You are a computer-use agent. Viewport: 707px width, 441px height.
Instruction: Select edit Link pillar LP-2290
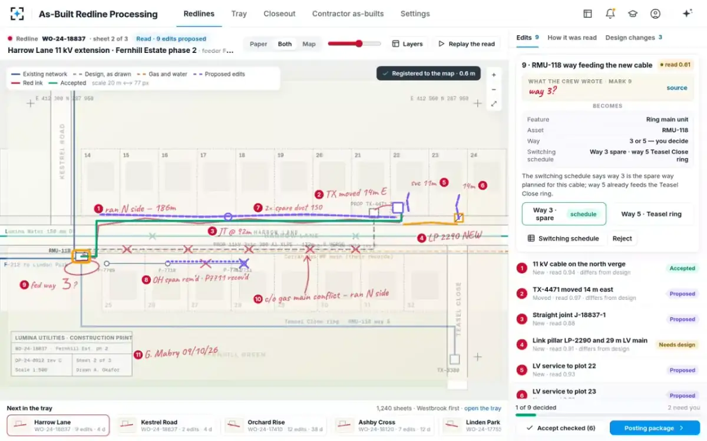point(607,344)
